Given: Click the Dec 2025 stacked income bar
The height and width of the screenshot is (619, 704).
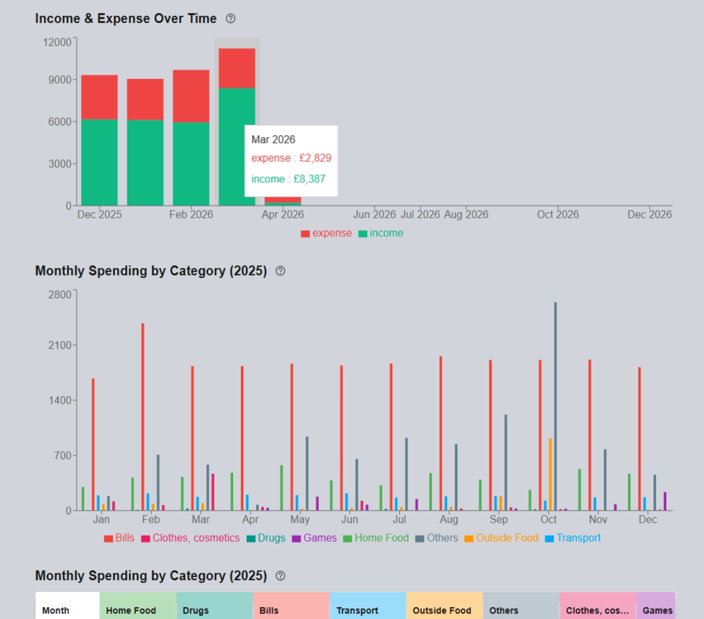Looking at the screenshot, I should click(x=100, y=163).
